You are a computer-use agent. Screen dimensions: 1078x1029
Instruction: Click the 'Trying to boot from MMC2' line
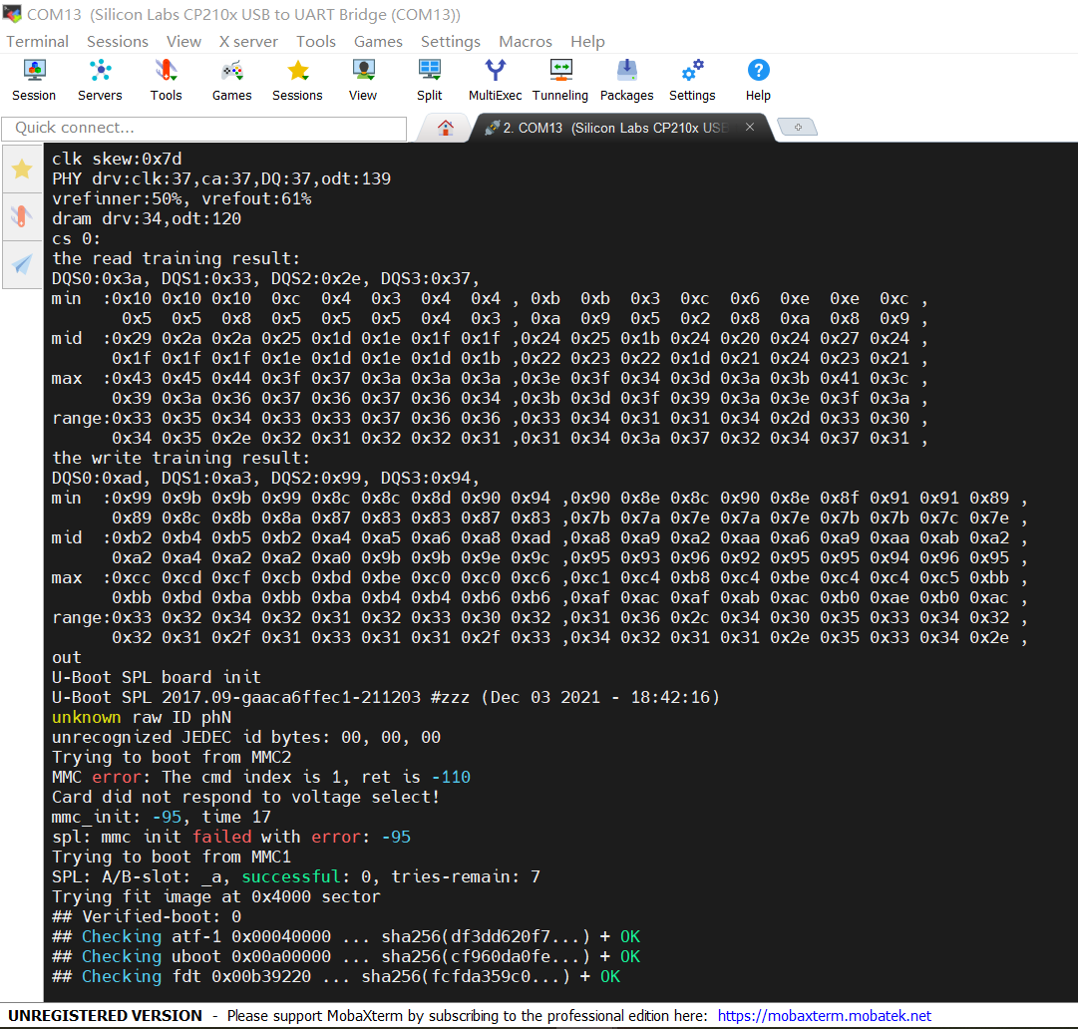tap(172, 757)
